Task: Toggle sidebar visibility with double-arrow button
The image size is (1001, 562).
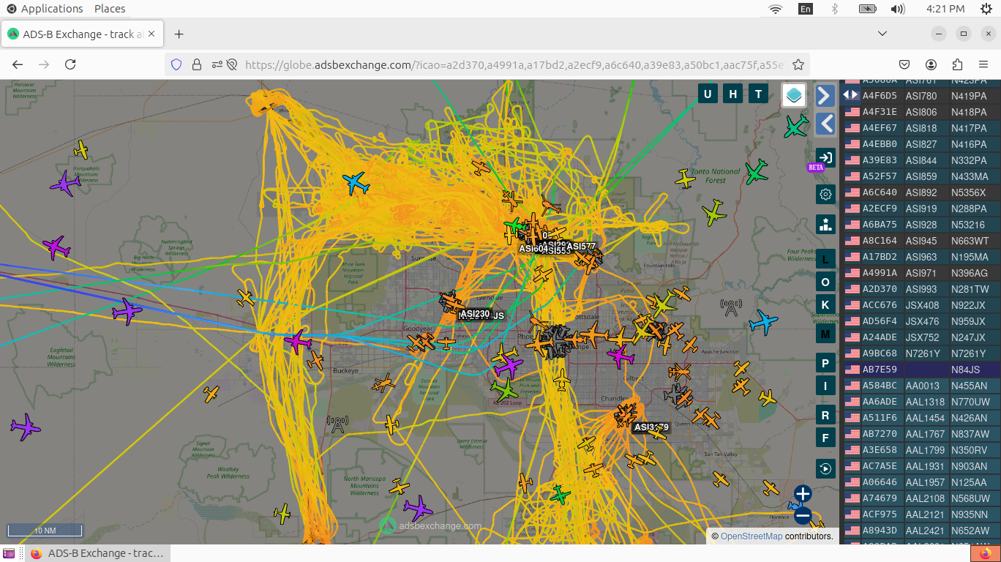Action: pos(850,94)
